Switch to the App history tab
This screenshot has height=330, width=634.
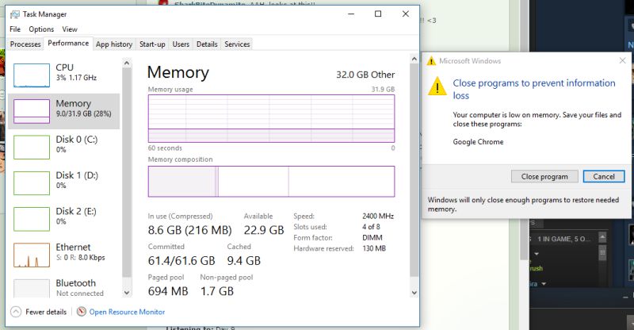pyautogui.click(x=114, y=44)
